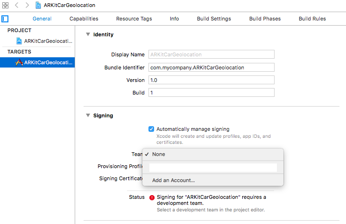Click the Display Name field
The width and height of the screenshot is (346, 224).
click(x=211, y=55)
